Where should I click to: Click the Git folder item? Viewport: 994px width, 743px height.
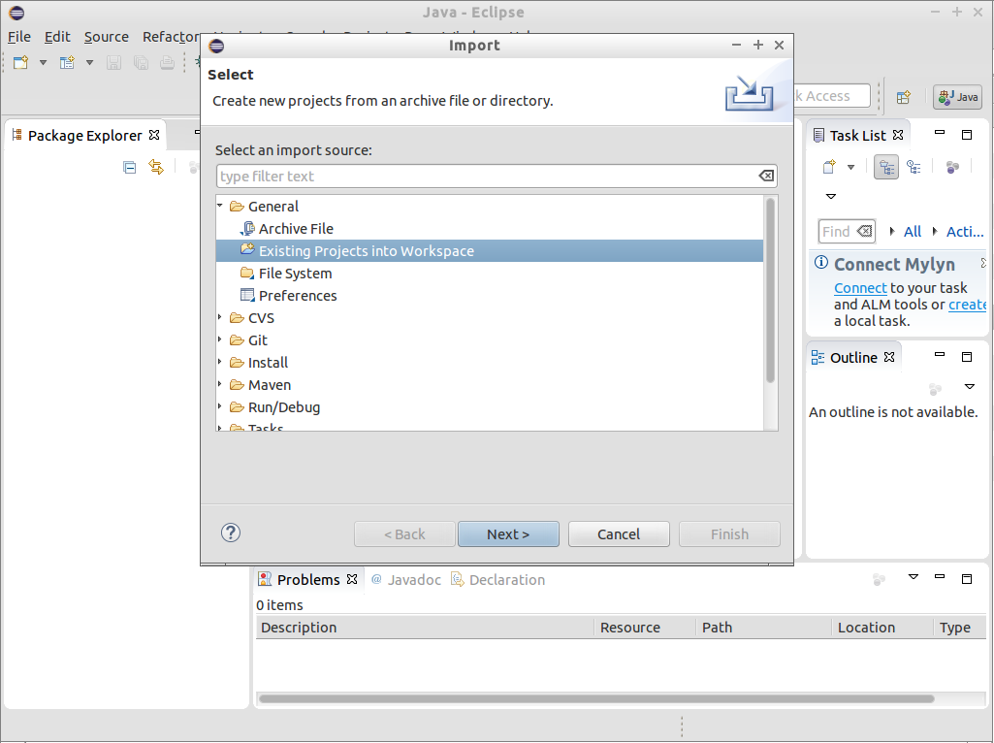(248, 339)
